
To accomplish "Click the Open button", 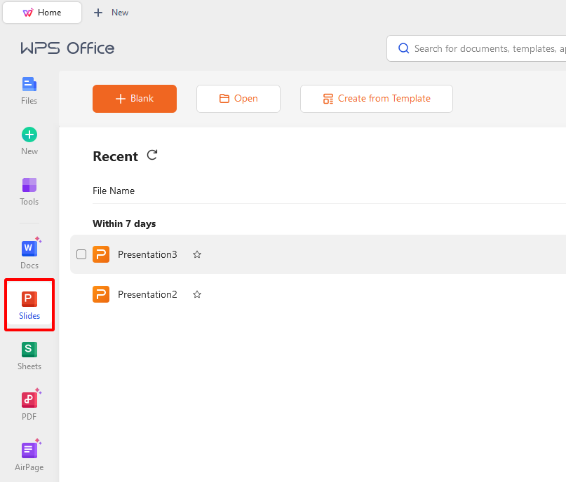I will (x=238, y=99).
